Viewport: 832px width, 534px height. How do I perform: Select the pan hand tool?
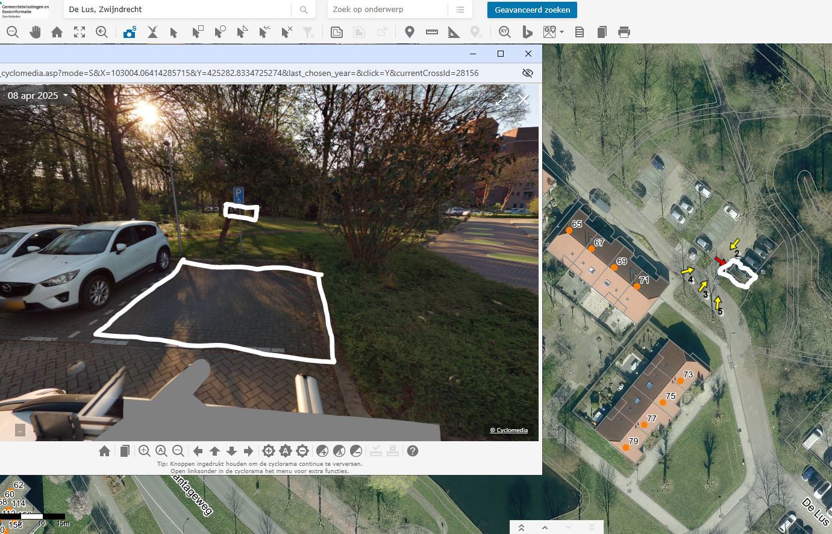[35, 33]
